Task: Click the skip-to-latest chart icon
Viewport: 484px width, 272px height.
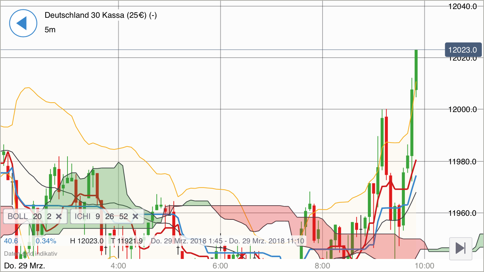Action: pyautogui.click(x=460, y=249)
